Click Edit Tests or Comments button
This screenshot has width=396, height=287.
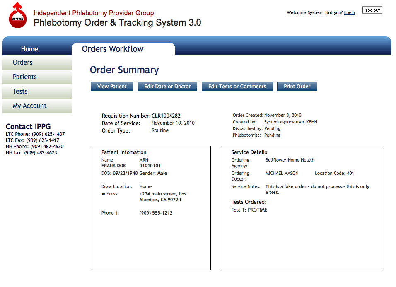click(237, 87)
